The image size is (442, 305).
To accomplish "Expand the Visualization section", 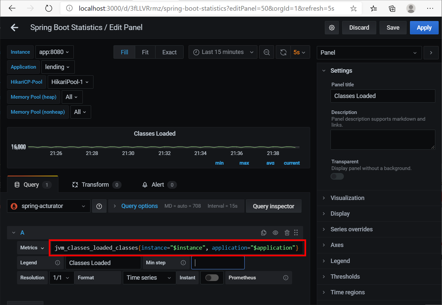I will click(x=347, y=198).
